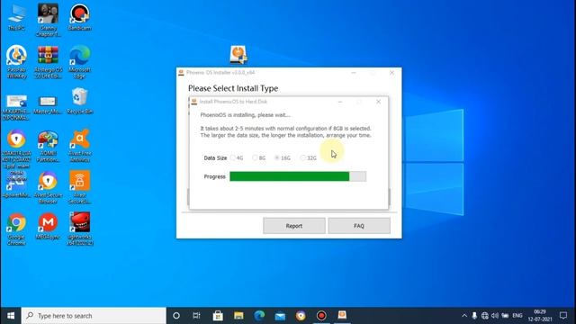Open the Granny Chapter desktop shortcut
Viewport: 576px width, 324px height.
click(48, 20)
